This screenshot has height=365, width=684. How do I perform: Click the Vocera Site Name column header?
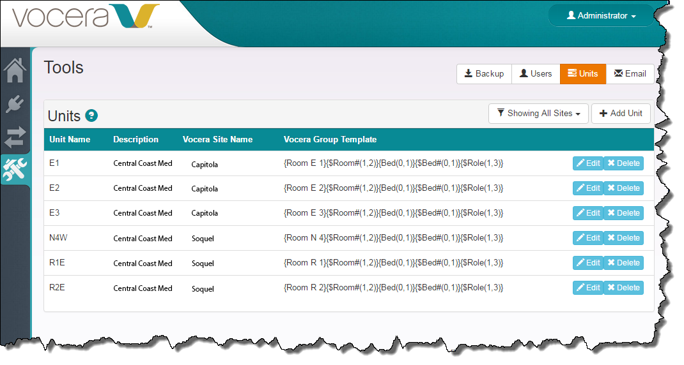218,139
